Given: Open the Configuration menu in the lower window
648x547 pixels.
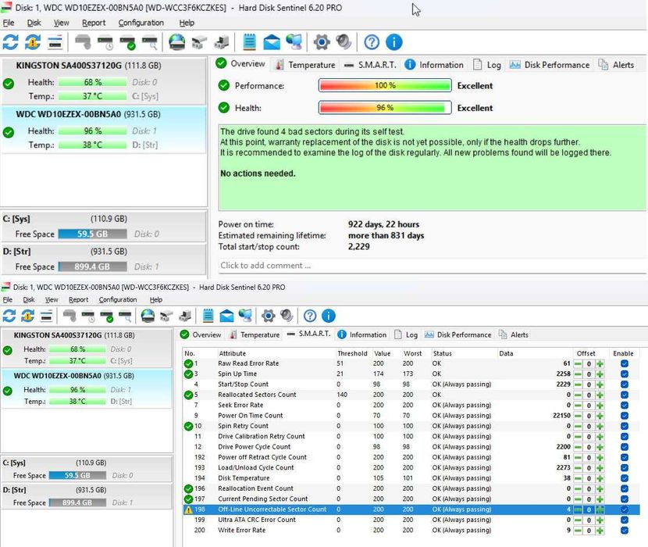Looking at the screenshot, I should click(118, 299).
